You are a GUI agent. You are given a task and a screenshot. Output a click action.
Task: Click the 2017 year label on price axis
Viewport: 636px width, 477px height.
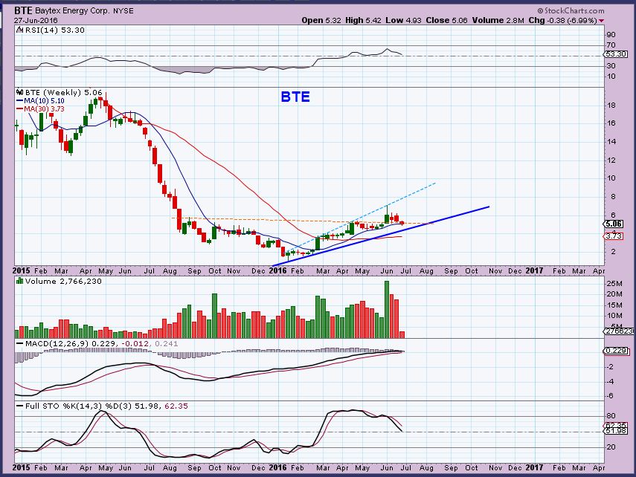(534, 270)
